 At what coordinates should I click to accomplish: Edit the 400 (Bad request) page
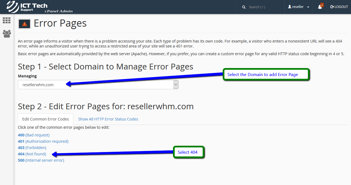34,135
